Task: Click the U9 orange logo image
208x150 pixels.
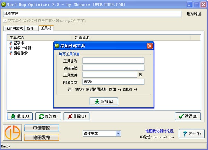Action: point(12,132)
